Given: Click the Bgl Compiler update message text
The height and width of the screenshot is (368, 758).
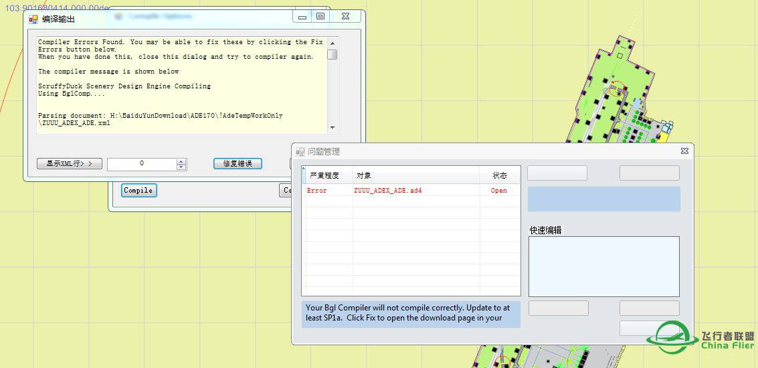Looking at the screenshot, I should [x=408, y=313].
